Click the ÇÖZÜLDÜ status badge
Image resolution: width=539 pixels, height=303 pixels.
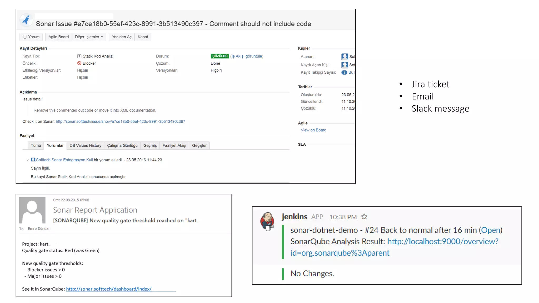coord(220,56)
